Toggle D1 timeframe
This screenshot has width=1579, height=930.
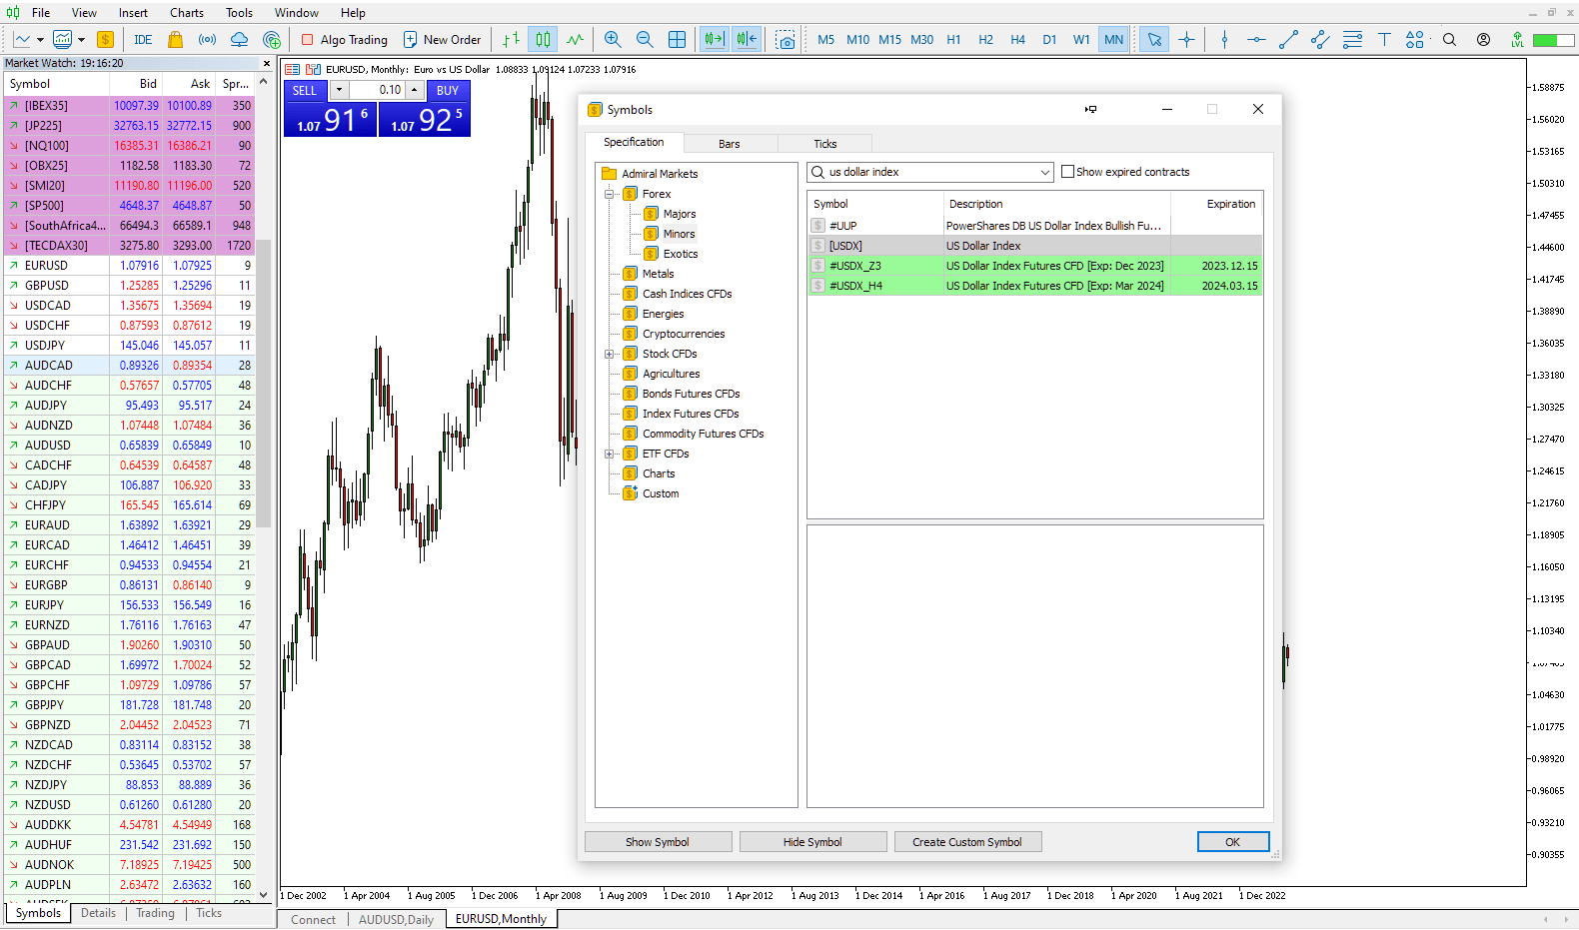tap(1049, 40)
